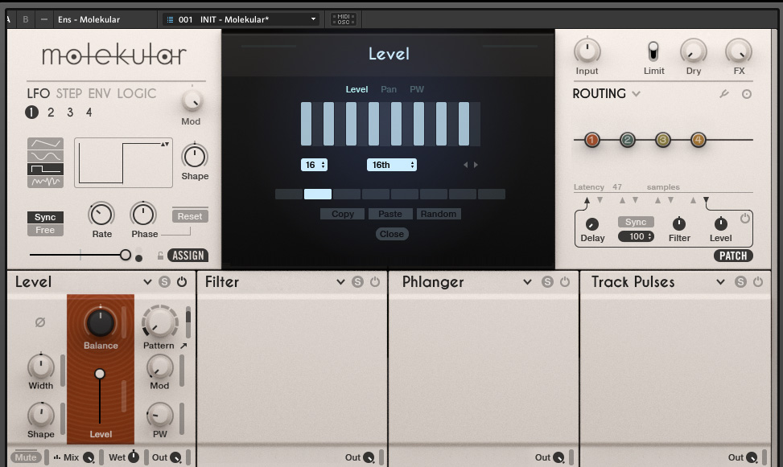Expand the ROUTING dropdown chevron
The height and width of the screenshot is (467, 783).
tap(637, 94)
